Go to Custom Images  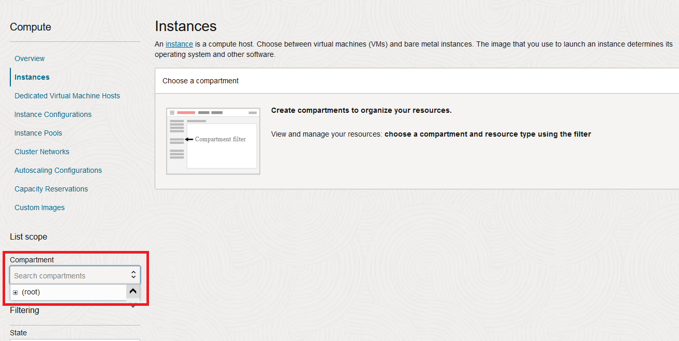40,207
